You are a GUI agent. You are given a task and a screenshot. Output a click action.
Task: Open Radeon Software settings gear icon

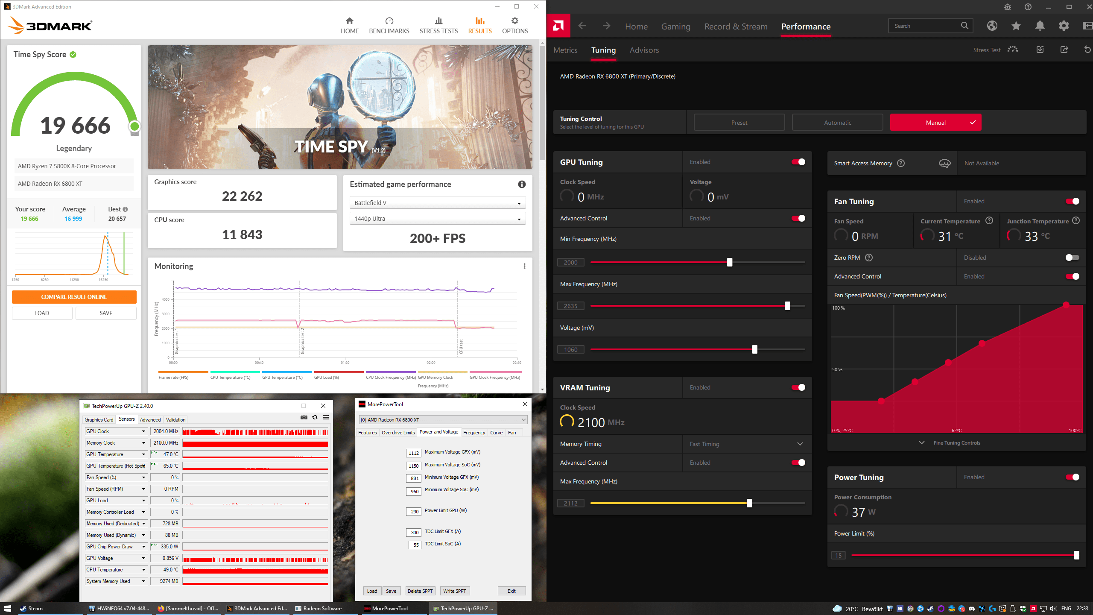(x=1064, y=26)
